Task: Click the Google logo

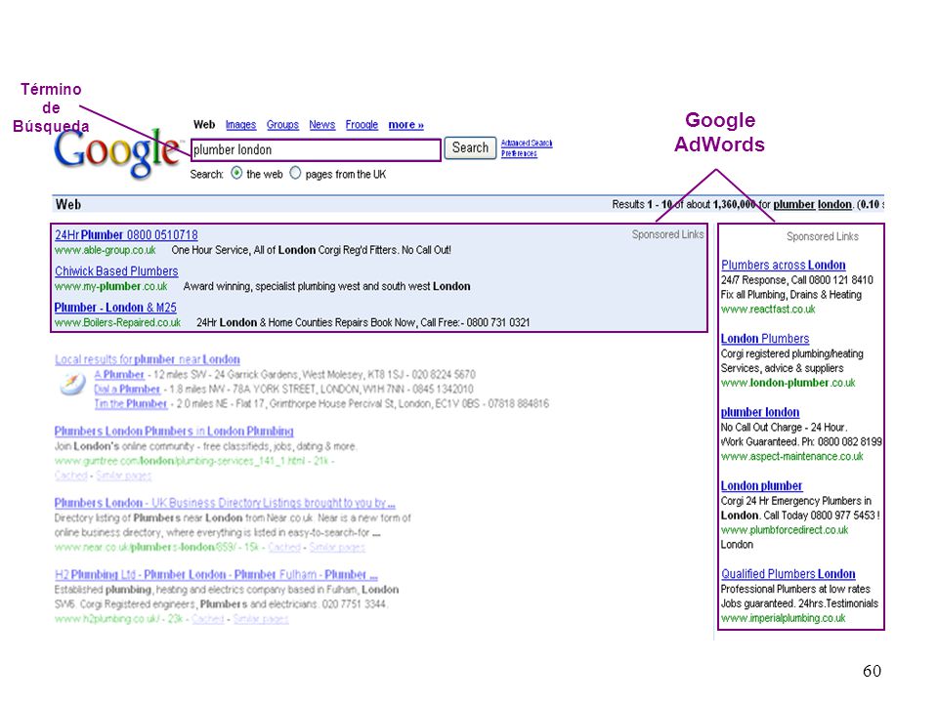Action: [x=116, y=154]
